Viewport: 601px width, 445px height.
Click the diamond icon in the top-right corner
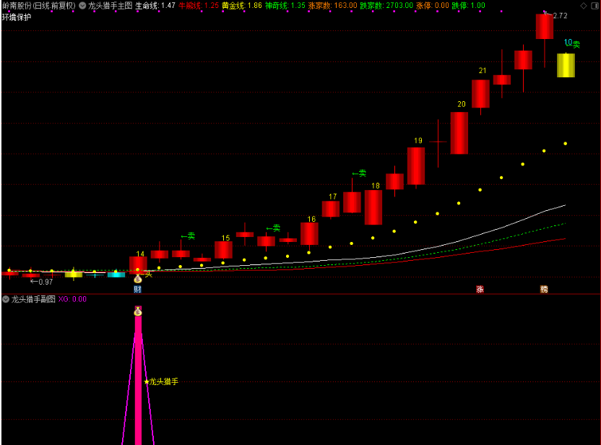tap(583, 6)
